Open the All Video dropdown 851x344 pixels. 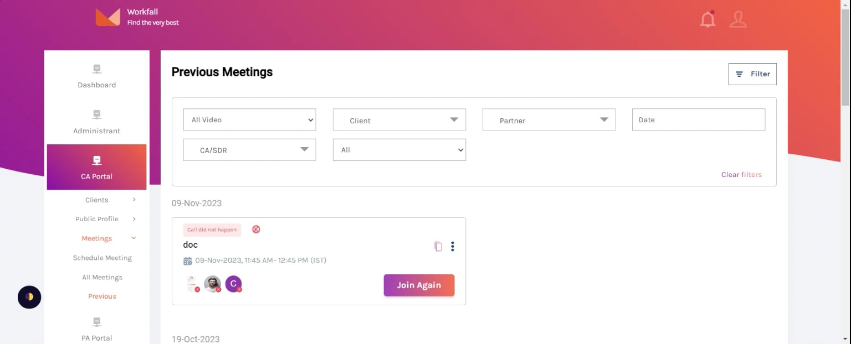[x=249, y=119]
